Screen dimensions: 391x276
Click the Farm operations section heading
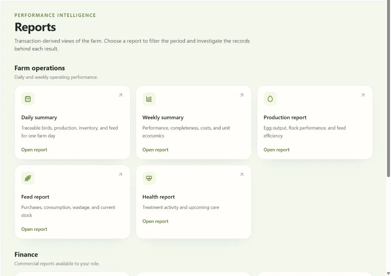tap(40, 68)
